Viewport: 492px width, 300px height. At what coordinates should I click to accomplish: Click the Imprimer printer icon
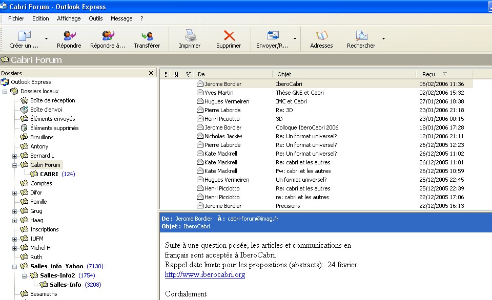tap(190, 35)
